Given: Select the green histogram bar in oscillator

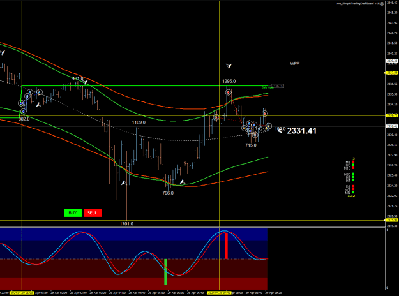Looking at the screenshot, I should point(165,272).
